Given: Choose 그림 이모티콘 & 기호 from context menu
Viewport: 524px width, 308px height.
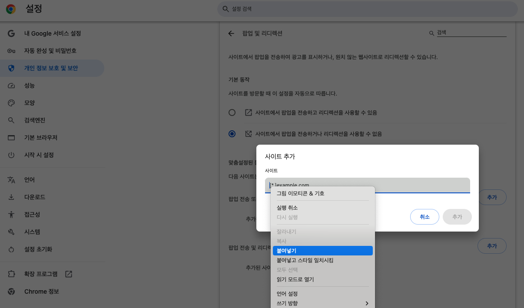Looking at the screenshot, I should click(322, 193).
